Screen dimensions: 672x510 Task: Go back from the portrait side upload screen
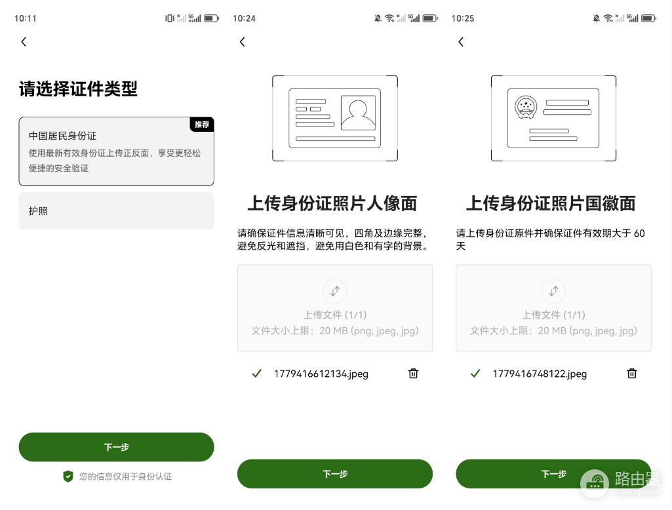pos(243,41)
